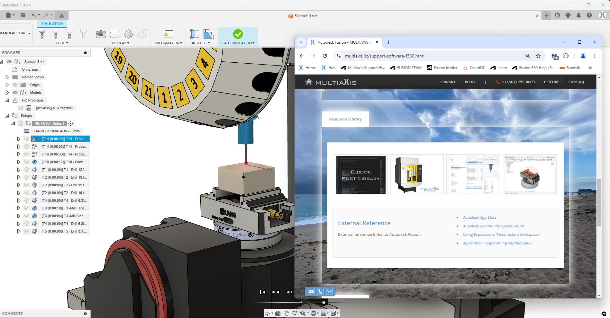The image size is (610, 318).
Task: Expand the T10 - Face operation
Action: coord(19,162)
